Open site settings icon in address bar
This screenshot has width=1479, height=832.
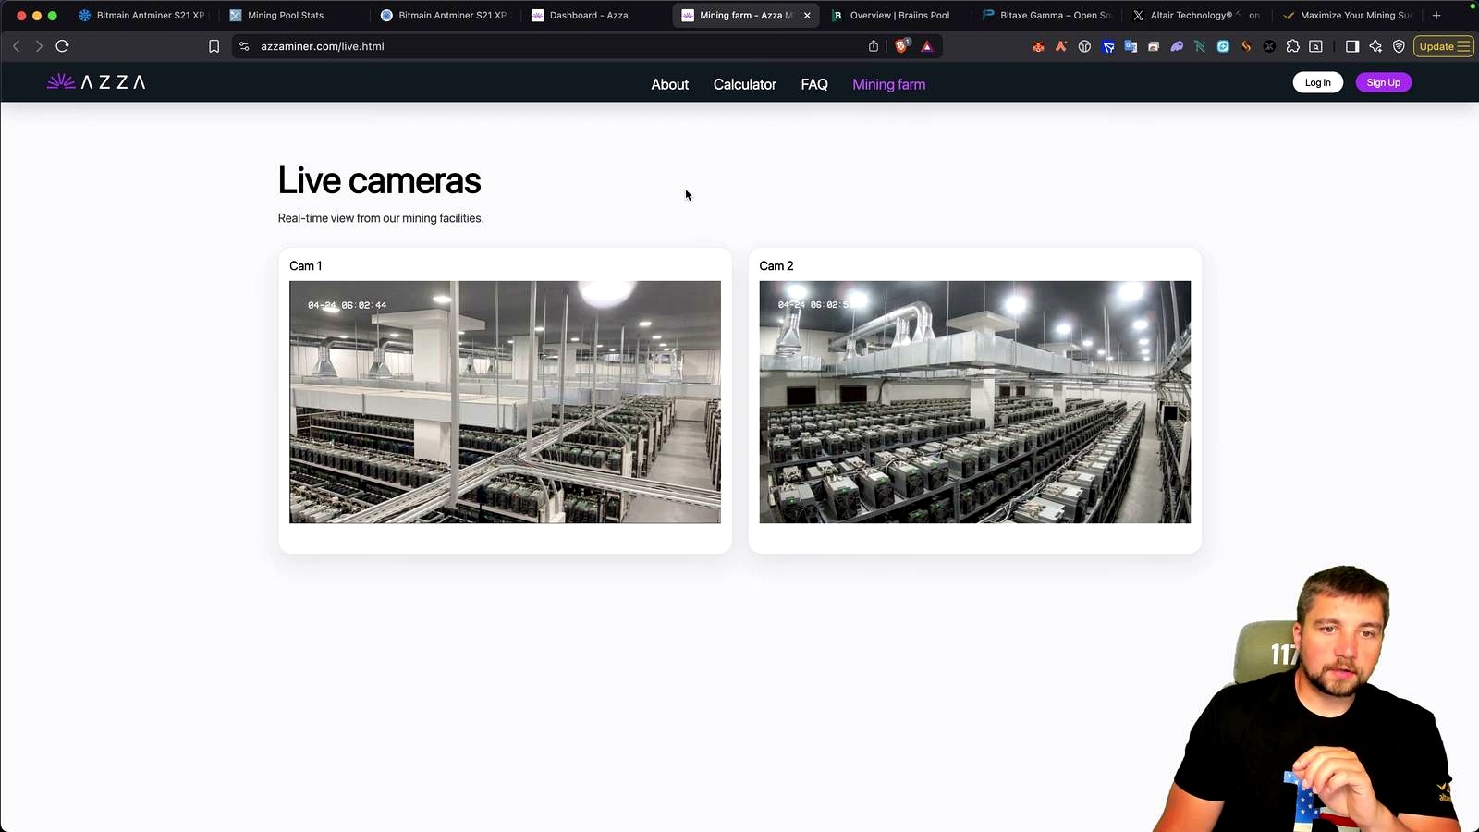244,46
